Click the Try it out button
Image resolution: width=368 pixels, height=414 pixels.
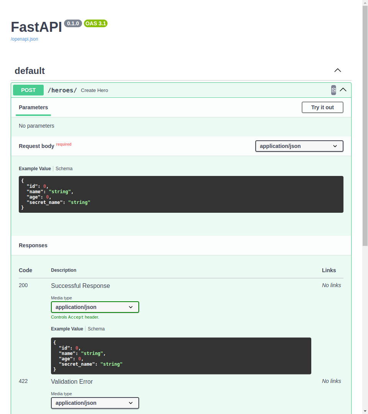point(322,107)
